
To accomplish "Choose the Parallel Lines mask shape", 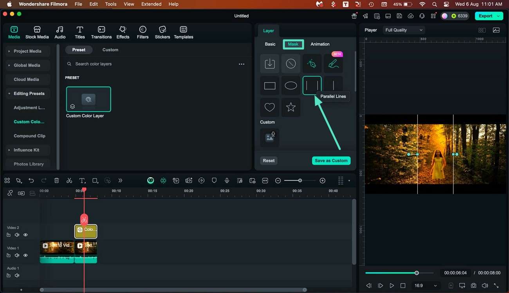I will point(312,85).
